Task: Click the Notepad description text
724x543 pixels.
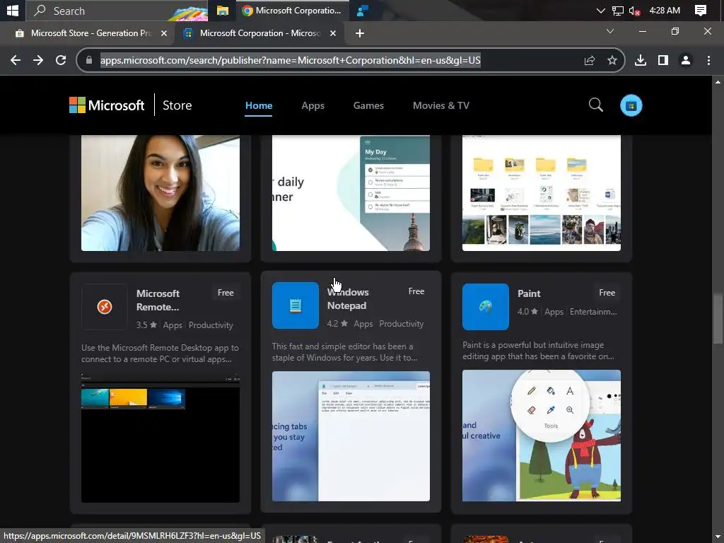Action: (x=345, y=352)
